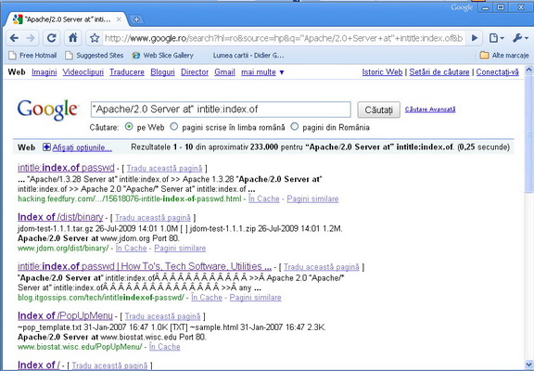
Task: Click the Google logo
Action: (47, 109)
